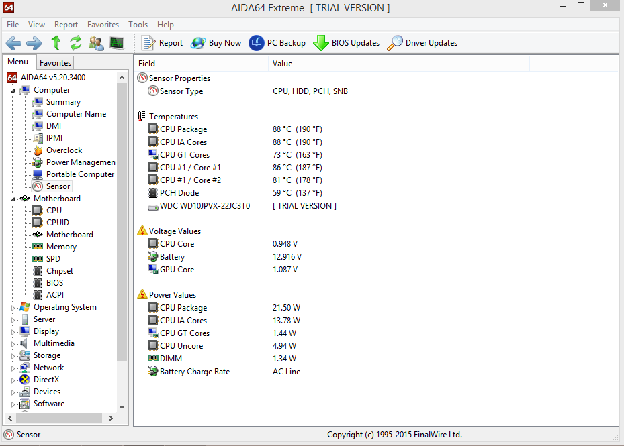Click the Temperatures thermometer icon
624x446 pixels.
(x=141, y=117)
